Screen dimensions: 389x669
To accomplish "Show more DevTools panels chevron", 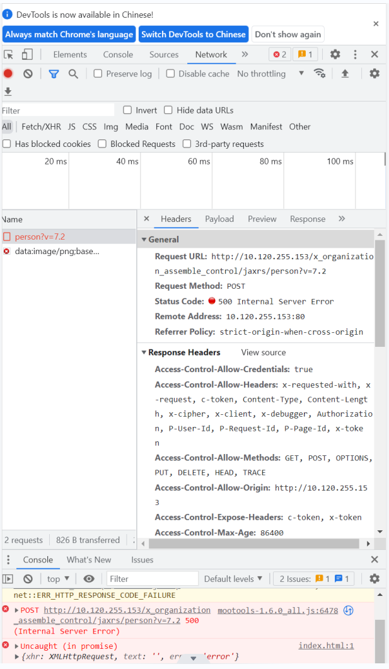I will pyautogui.click(x=245, y=54).
